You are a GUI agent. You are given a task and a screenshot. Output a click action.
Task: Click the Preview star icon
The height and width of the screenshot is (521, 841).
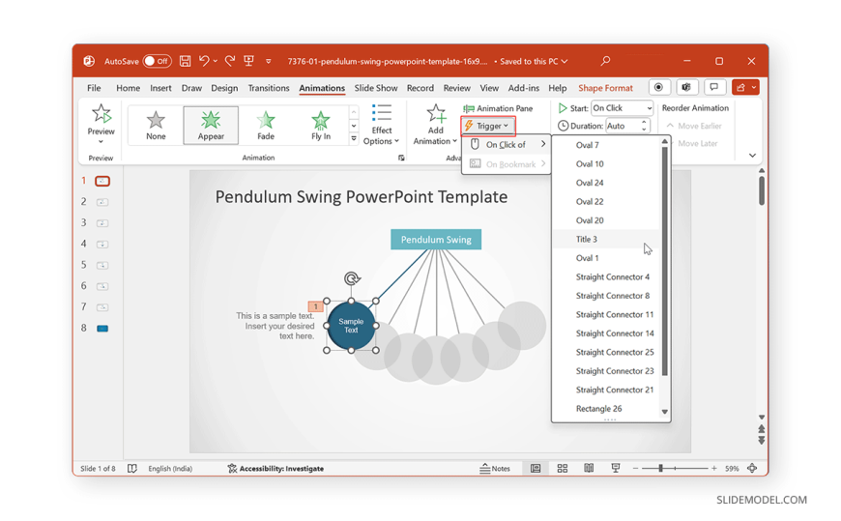click(101, 114)
